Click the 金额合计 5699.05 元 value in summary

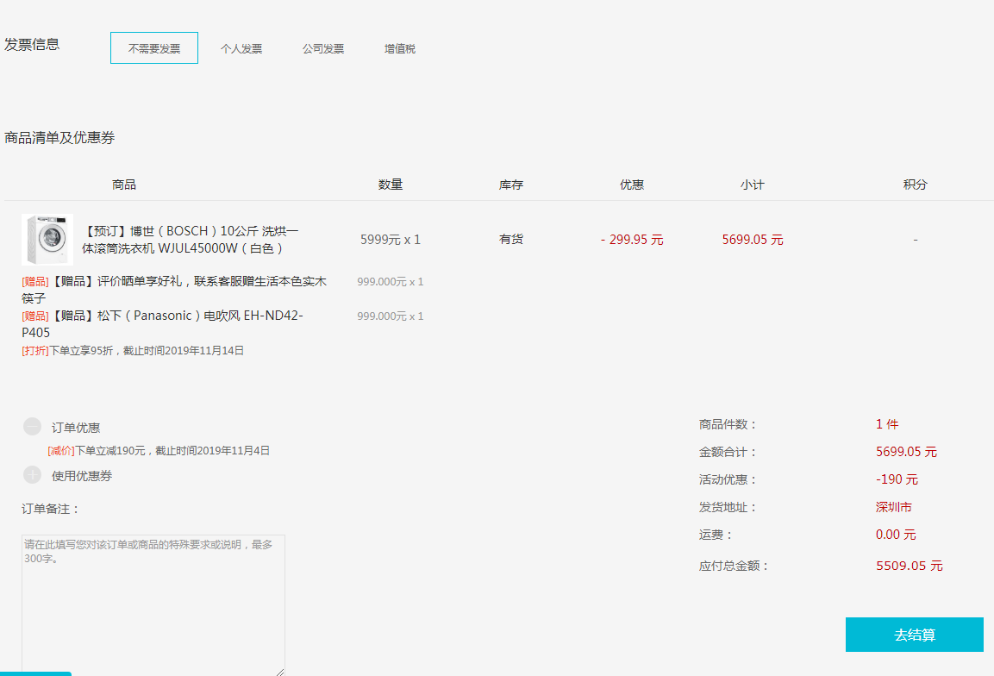pyautogui.click(x=907, y=452)
